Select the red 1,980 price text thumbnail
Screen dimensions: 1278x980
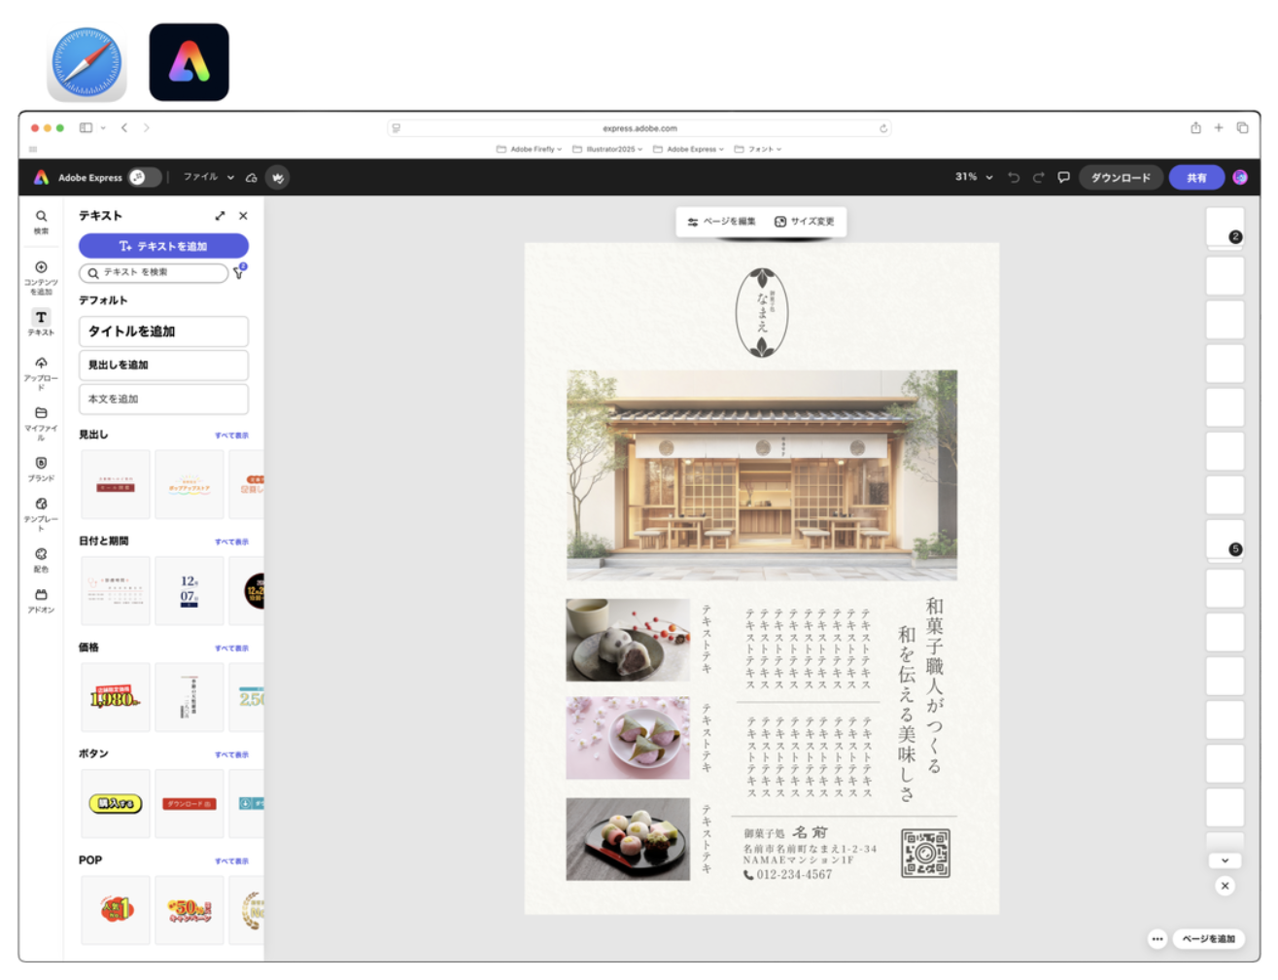coord(116,698)
